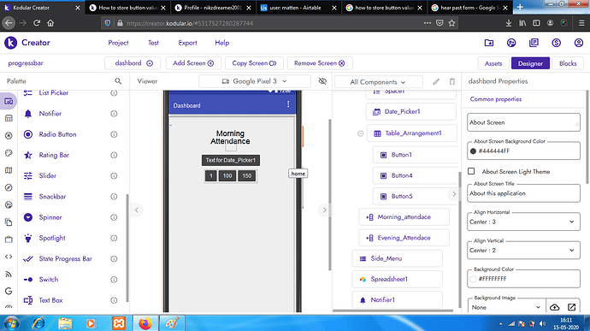Select the Google palette category icon

coord(9,291)
